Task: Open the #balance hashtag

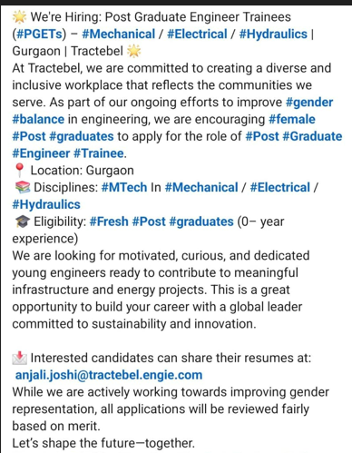Action: [38, 120]
